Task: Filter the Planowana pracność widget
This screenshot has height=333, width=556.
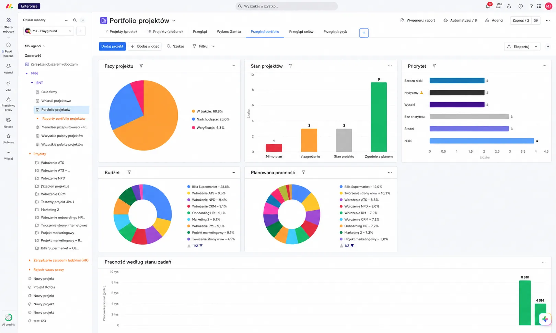Action: coord(303,173)
